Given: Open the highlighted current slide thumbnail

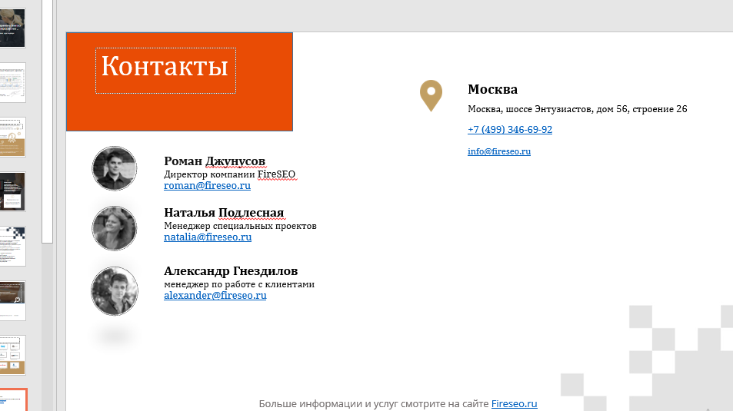Looking at the screenshot, I should [13, 400].
